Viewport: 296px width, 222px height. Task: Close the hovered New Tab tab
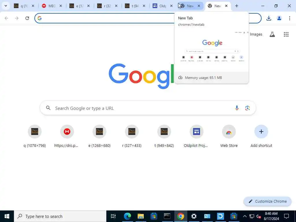[x=199, y=6]
